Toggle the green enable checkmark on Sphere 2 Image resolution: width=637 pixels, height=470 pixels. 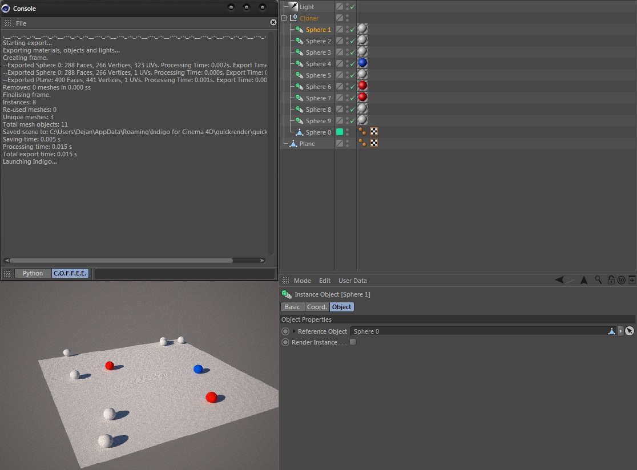[353, 41]
